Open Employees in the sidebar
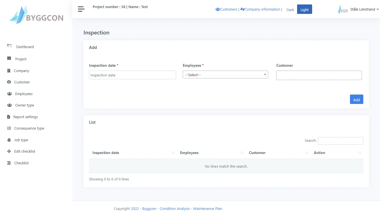 pos(24,94)
